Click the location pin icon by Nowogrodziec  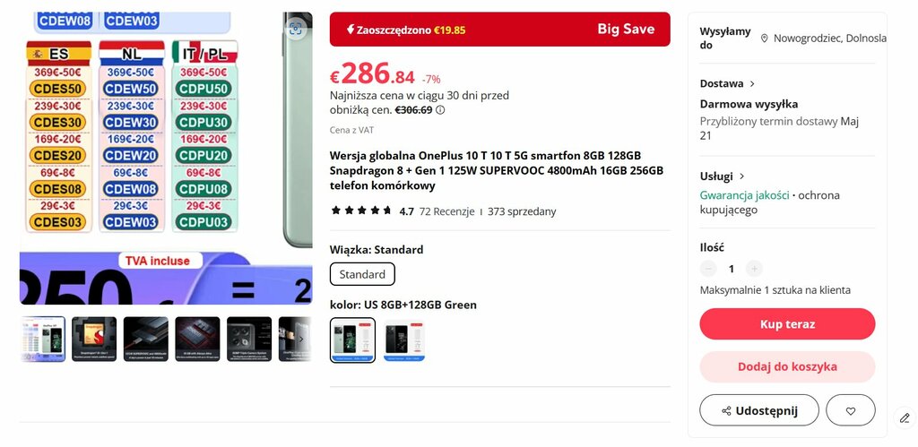click(764, 39)
